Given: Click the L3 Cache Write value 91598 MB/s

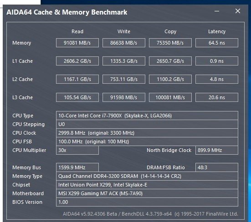Looking at the screenshot, I should pyautogui.click(x=124, y=97).
